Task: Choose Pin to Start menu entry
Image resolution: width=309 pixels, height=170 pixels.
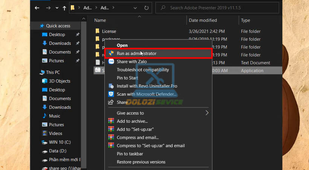Action: click(127, 78)
